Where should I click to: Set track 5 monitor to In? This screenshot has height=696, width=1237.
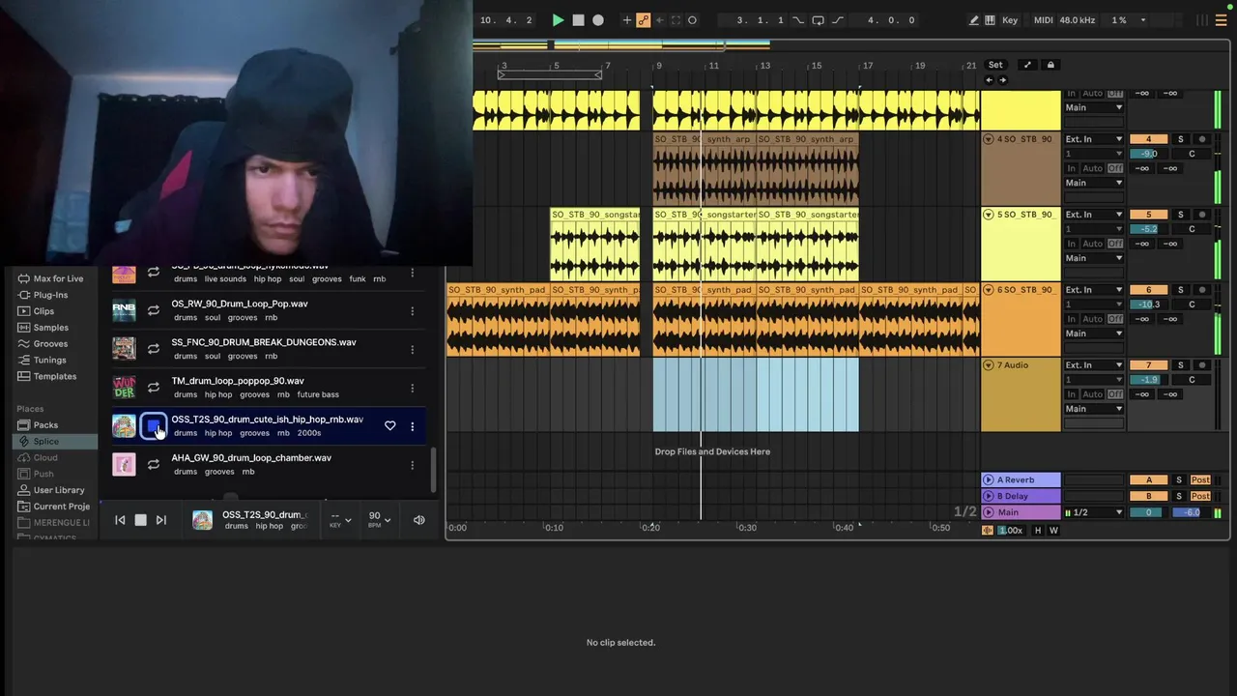(x=1072, y=244)
